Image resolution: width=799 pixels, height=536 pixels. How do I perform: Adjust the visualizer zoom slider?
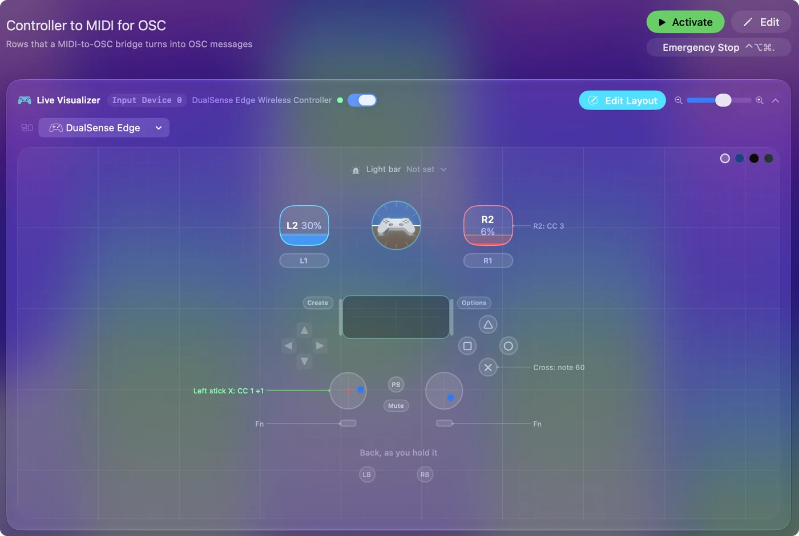(x=719, y=100)
